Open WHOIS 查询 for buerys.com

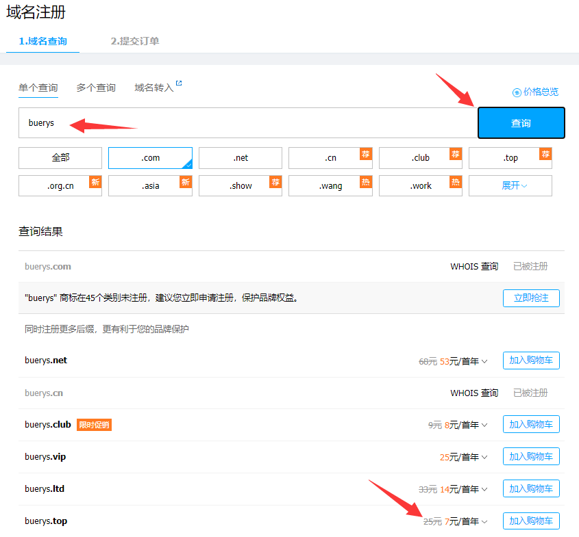(x=474, y=267)
